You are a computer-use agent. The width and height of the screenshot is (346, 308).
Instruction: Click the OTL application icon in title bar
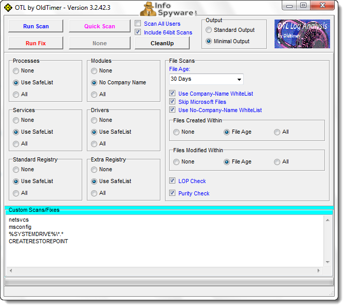click(8, 8)
